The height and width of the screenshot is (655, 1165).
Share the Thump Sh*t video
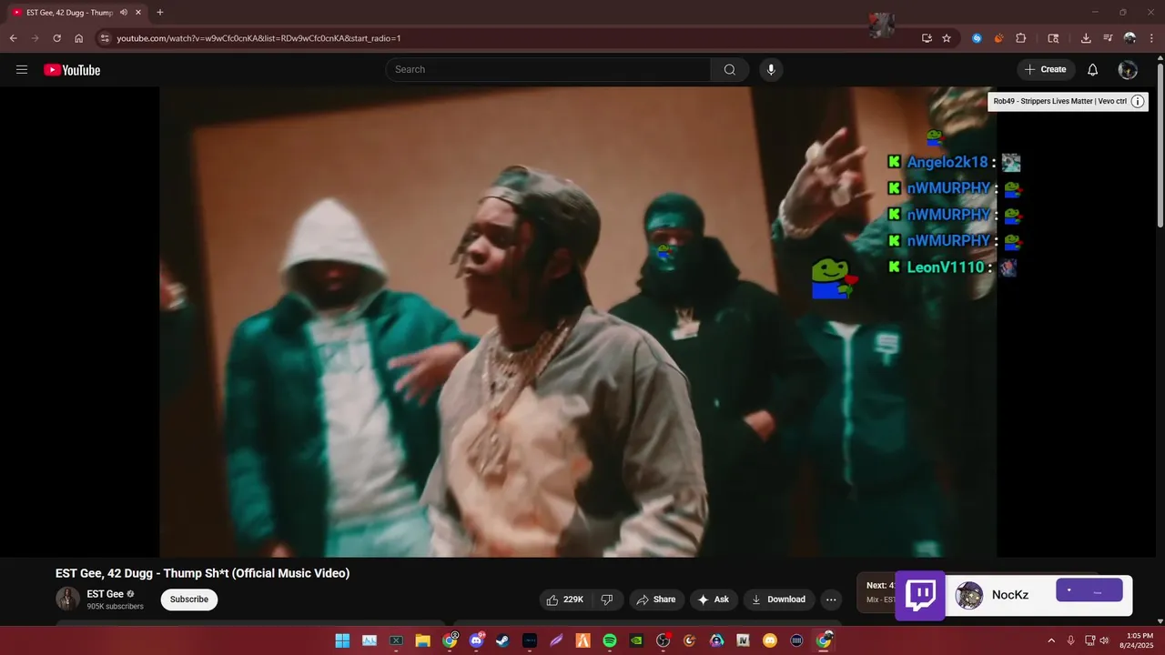pyautogui.click(x=655, y=600)
